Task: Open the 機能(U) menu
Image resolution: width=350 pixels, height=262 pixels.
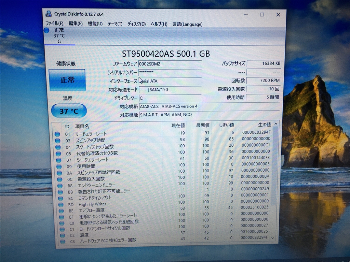Action: coord(95,24)
